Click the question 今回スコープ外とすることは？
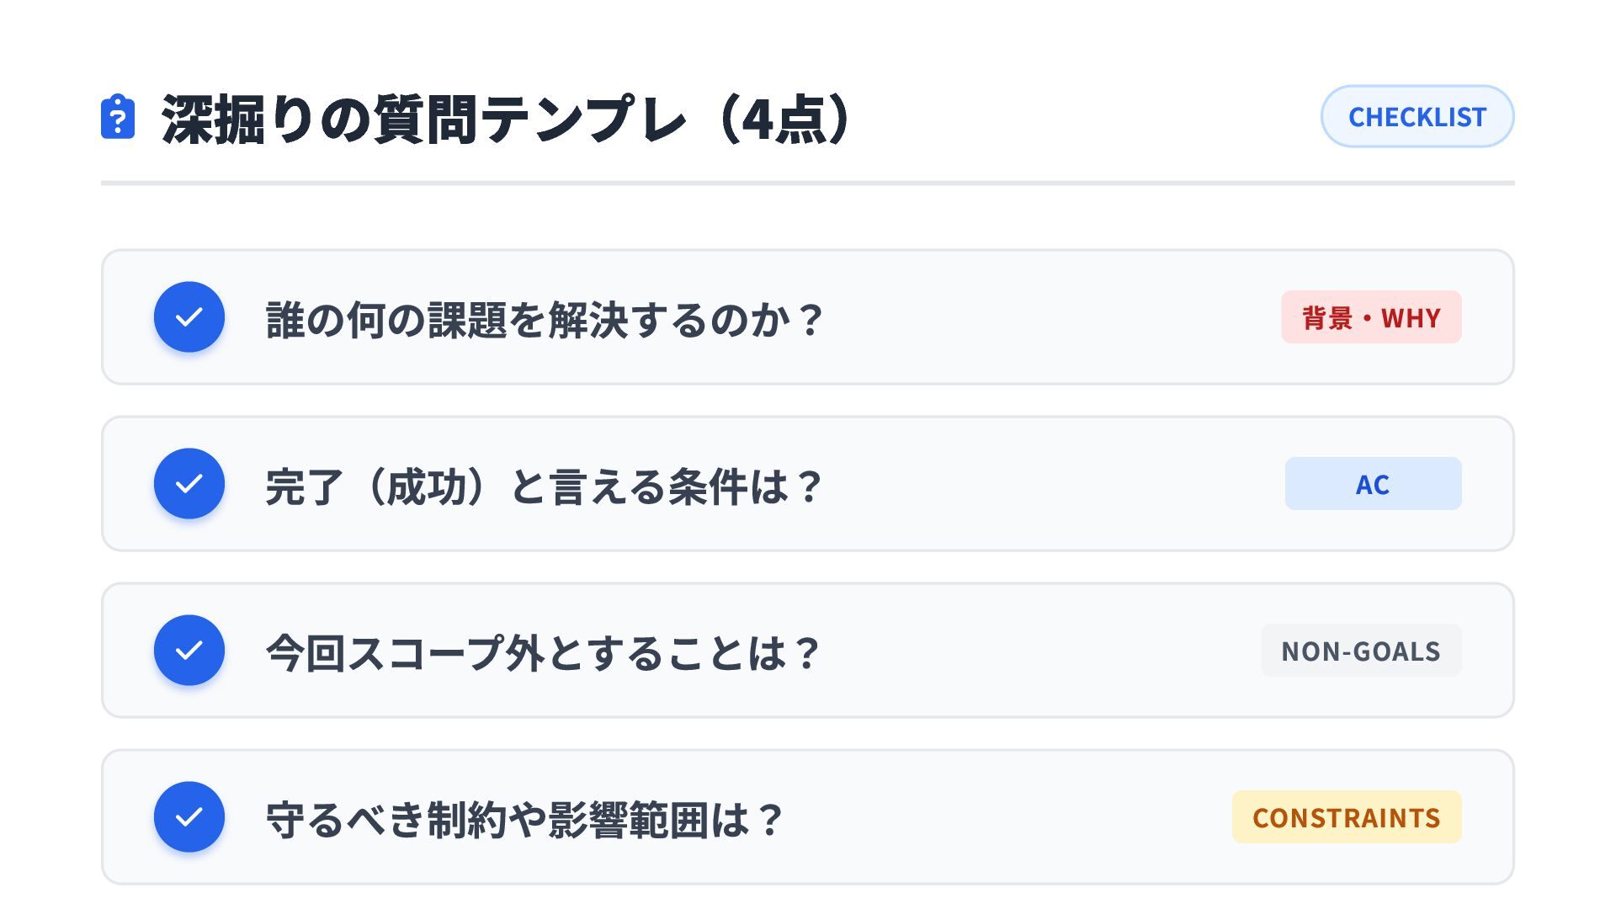The height and width of the screenshot is (909, 1616). click(x=543, y=653)
